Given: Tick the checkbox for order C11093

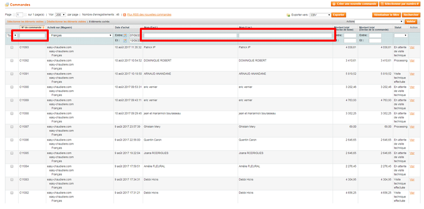Looking at the screenshot, I should (12, 47).
